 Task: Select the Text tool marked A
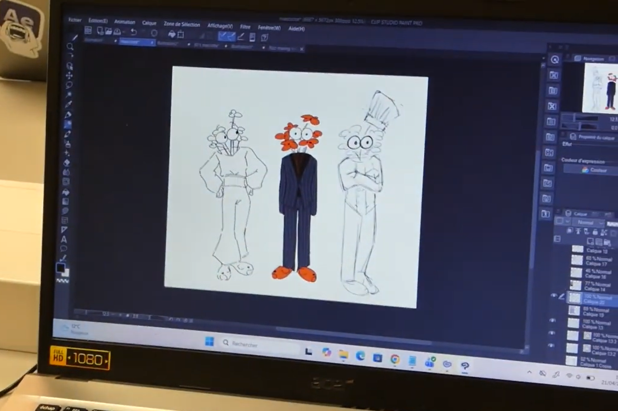(x=64, y=239)
